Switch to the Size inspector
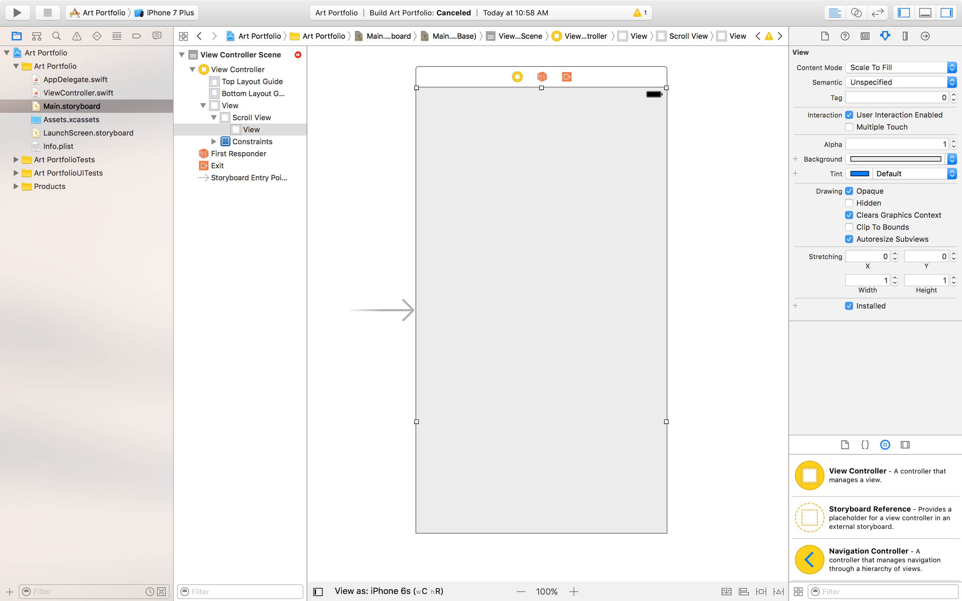Viewport: 962px width, 601px height. pos(905,36)
